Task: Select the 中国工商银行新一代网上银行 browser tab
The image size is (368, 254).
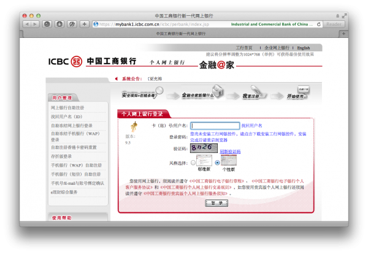Action: 181,34
